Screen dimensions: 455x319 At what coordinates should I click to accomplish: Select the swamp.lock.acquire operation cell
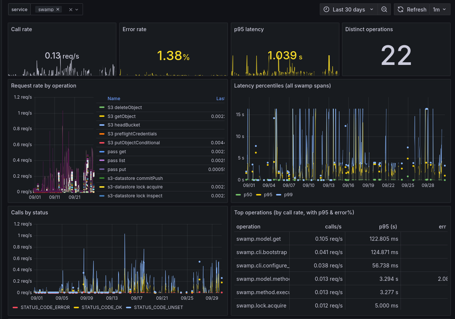coord(262,306)
